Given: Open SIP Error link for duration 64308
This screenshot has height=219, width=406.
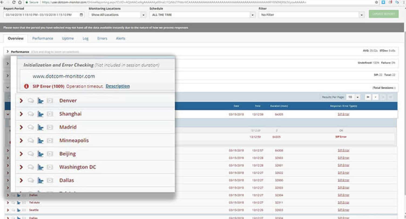Looking at the screenshot, I should [343, 150].
